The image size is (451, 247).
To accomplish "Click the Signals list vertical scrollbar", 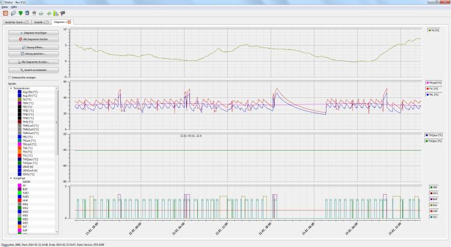I will pyautogui.click(x=57, y=122).
